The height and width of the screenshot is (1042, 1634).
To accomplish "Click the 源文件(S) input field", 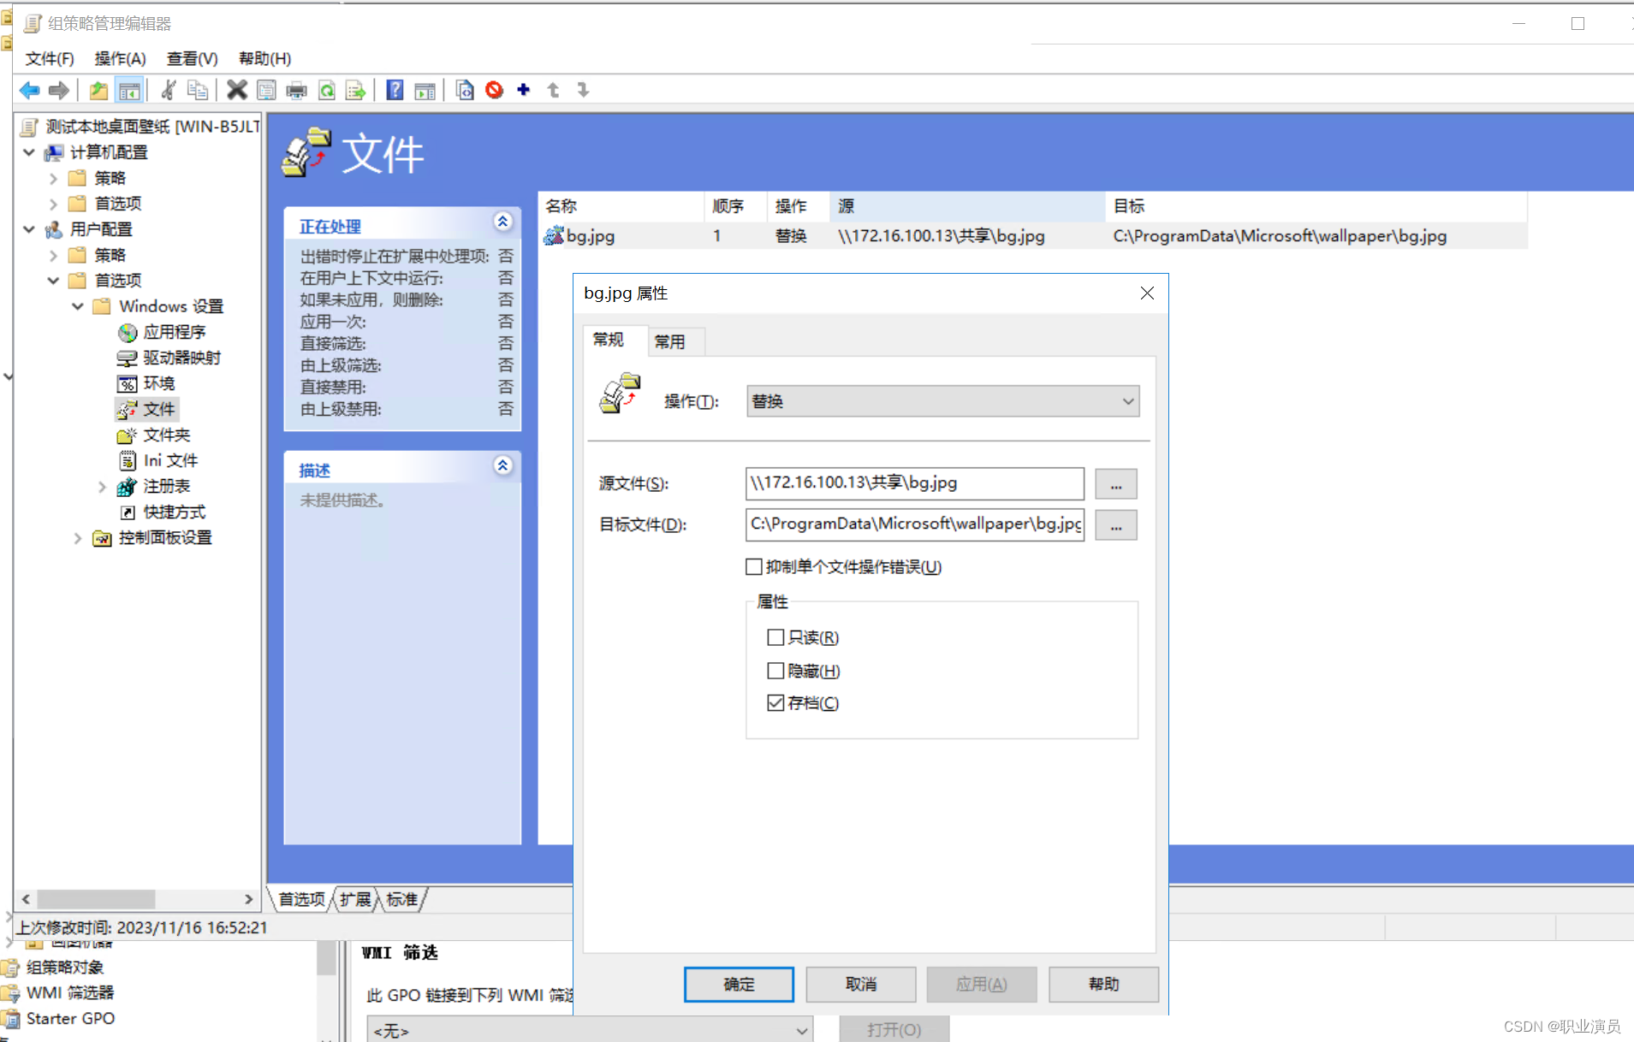I will 915,483.
